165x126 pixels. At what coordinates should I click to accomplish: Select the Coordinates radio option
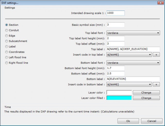click(x=7, y=52)
